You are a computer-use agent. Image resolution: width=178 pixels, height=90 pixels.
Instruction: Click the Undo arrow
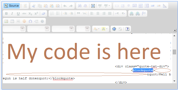click(65, 6)
